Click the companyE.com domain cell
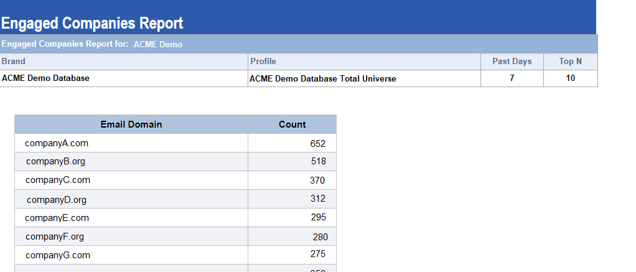 pos(57,218)
